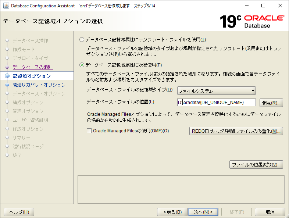The image size is (289, 218).
Task: Enable Oracle Managed Files (OMF) checkbox
Action: coord(89,131)
